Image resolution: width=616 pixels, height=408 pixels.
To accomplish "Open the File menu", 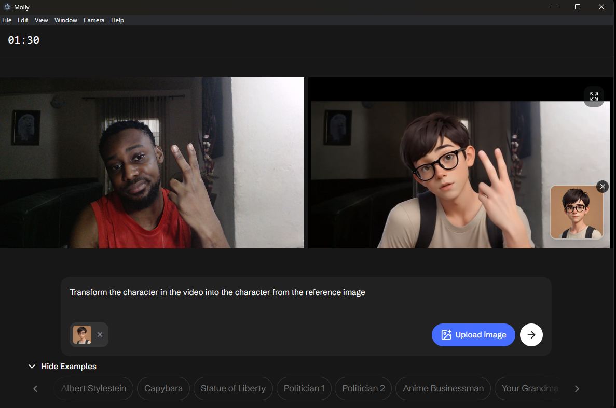I will click(x=7, y=20).
